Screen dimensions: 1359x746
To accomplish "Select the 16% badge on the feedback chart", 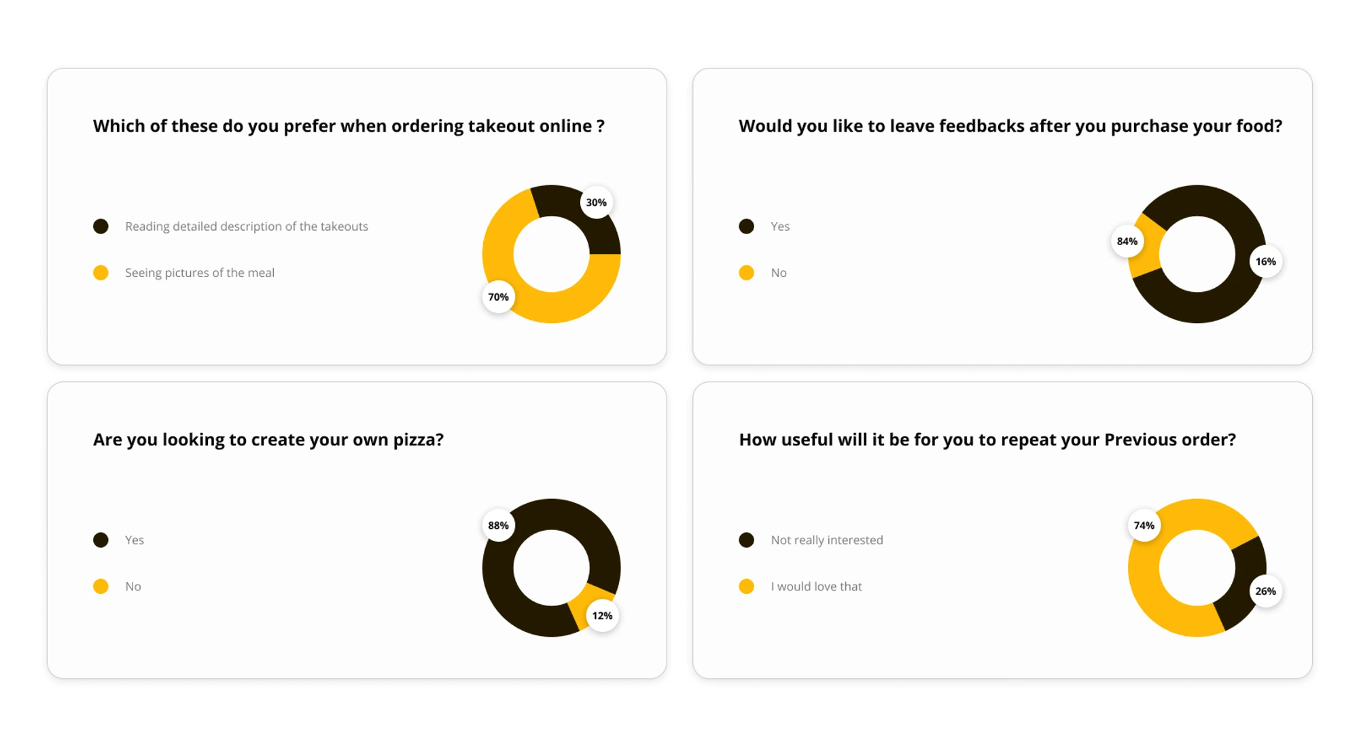I will [x=1265, y=261].
